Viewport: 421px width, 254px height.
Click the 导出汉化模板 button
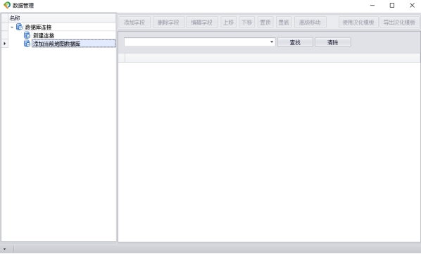pos(399,23)
